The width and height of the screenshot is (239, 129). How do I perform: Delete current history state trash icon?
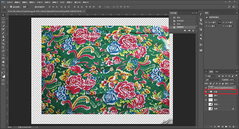point(193,31)
